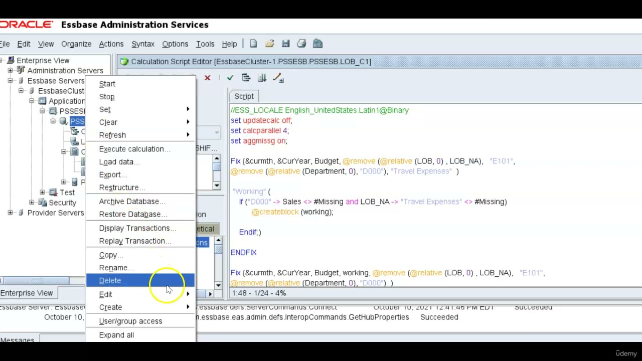Open the Actions menu in menu bar

(111, 44)
